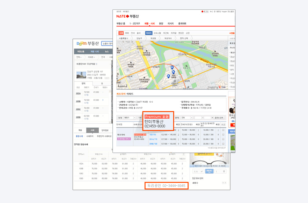The image size is (308, 203).
Task: Select the 매매 filter tab
Action: point(127,33)
